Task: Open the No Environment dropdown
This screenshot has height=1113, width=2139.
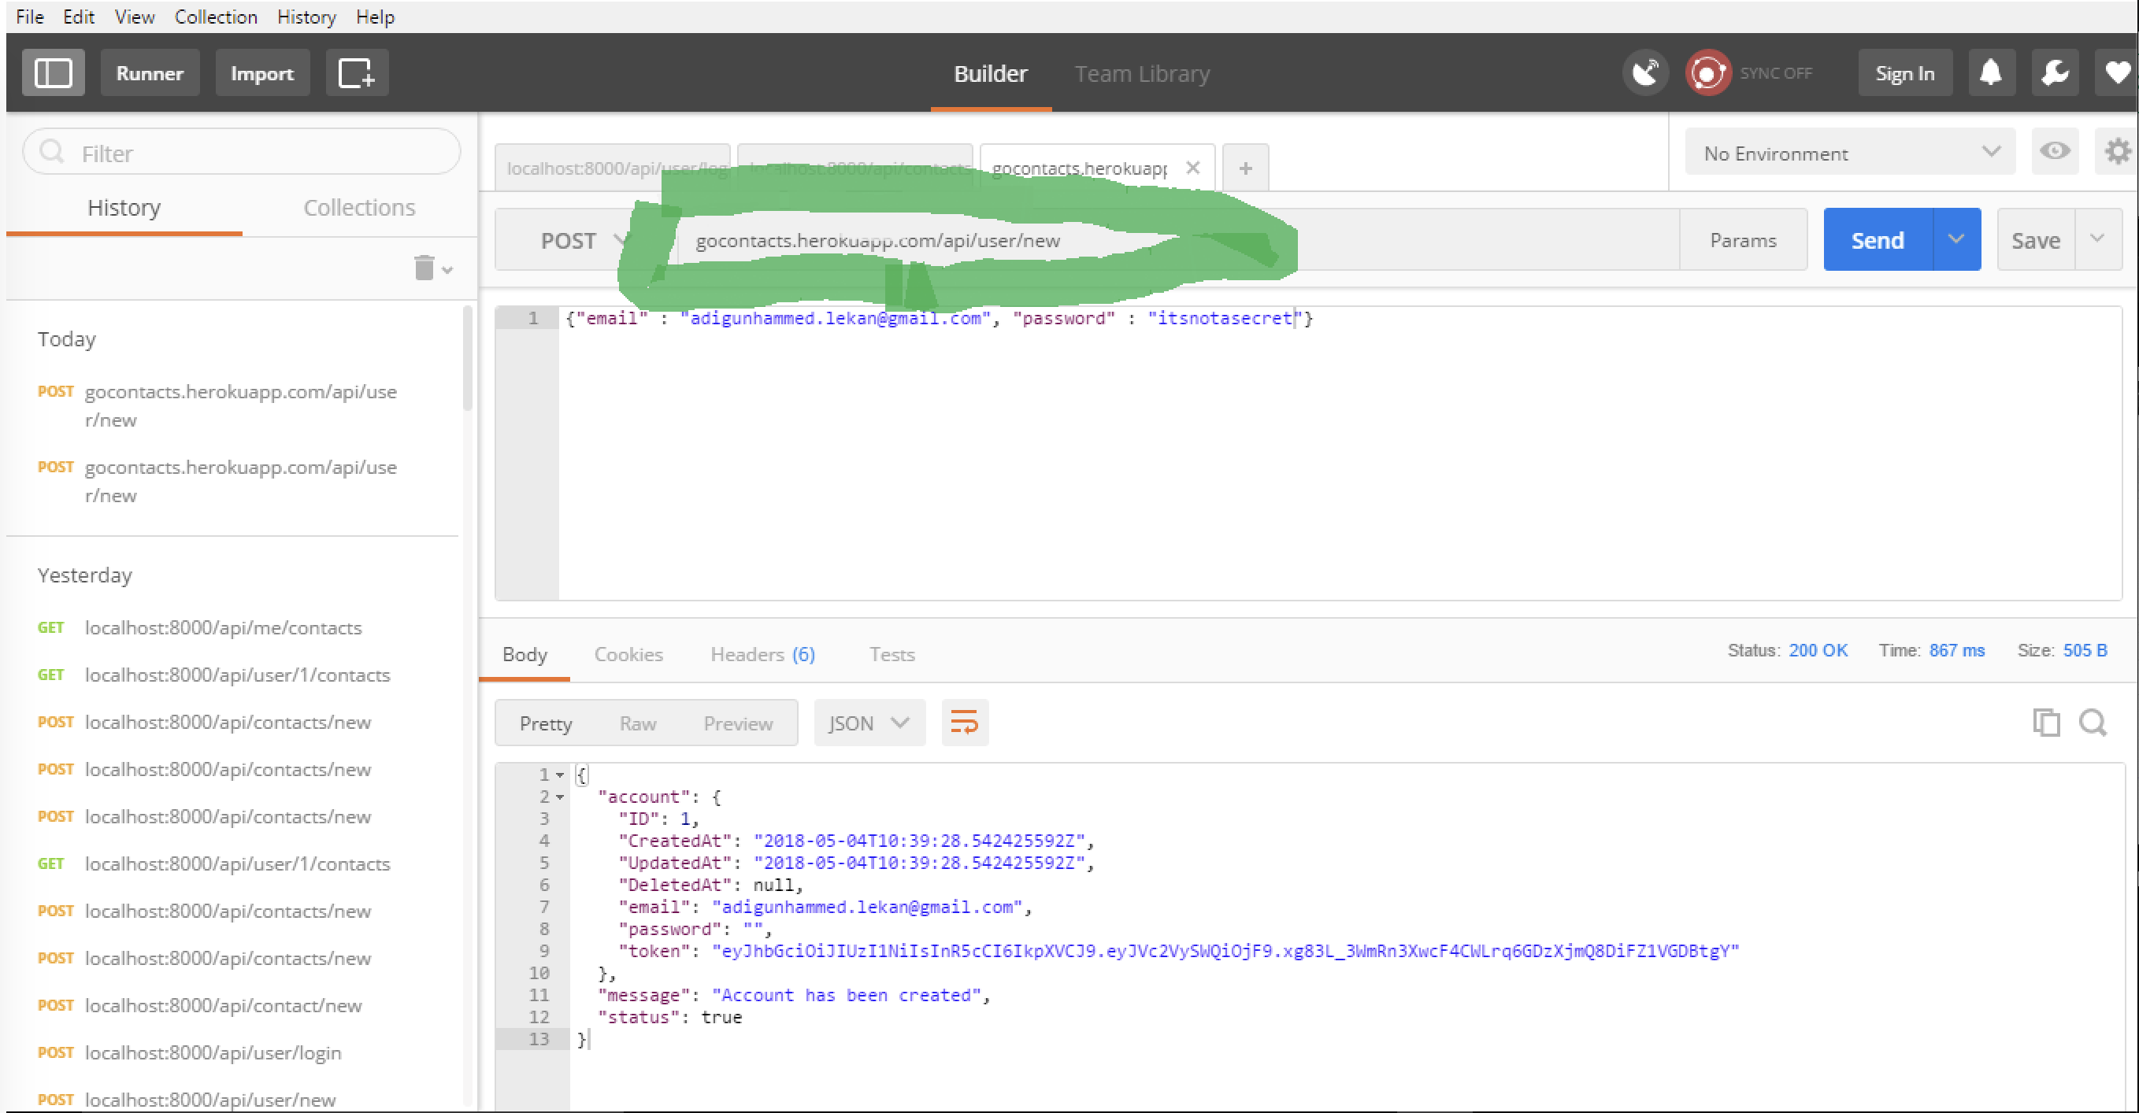Action: (x=1849, y=153)
